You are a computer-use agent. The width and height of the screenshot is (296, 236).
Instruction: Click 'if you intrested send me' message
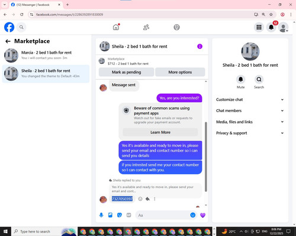point(160,168)
